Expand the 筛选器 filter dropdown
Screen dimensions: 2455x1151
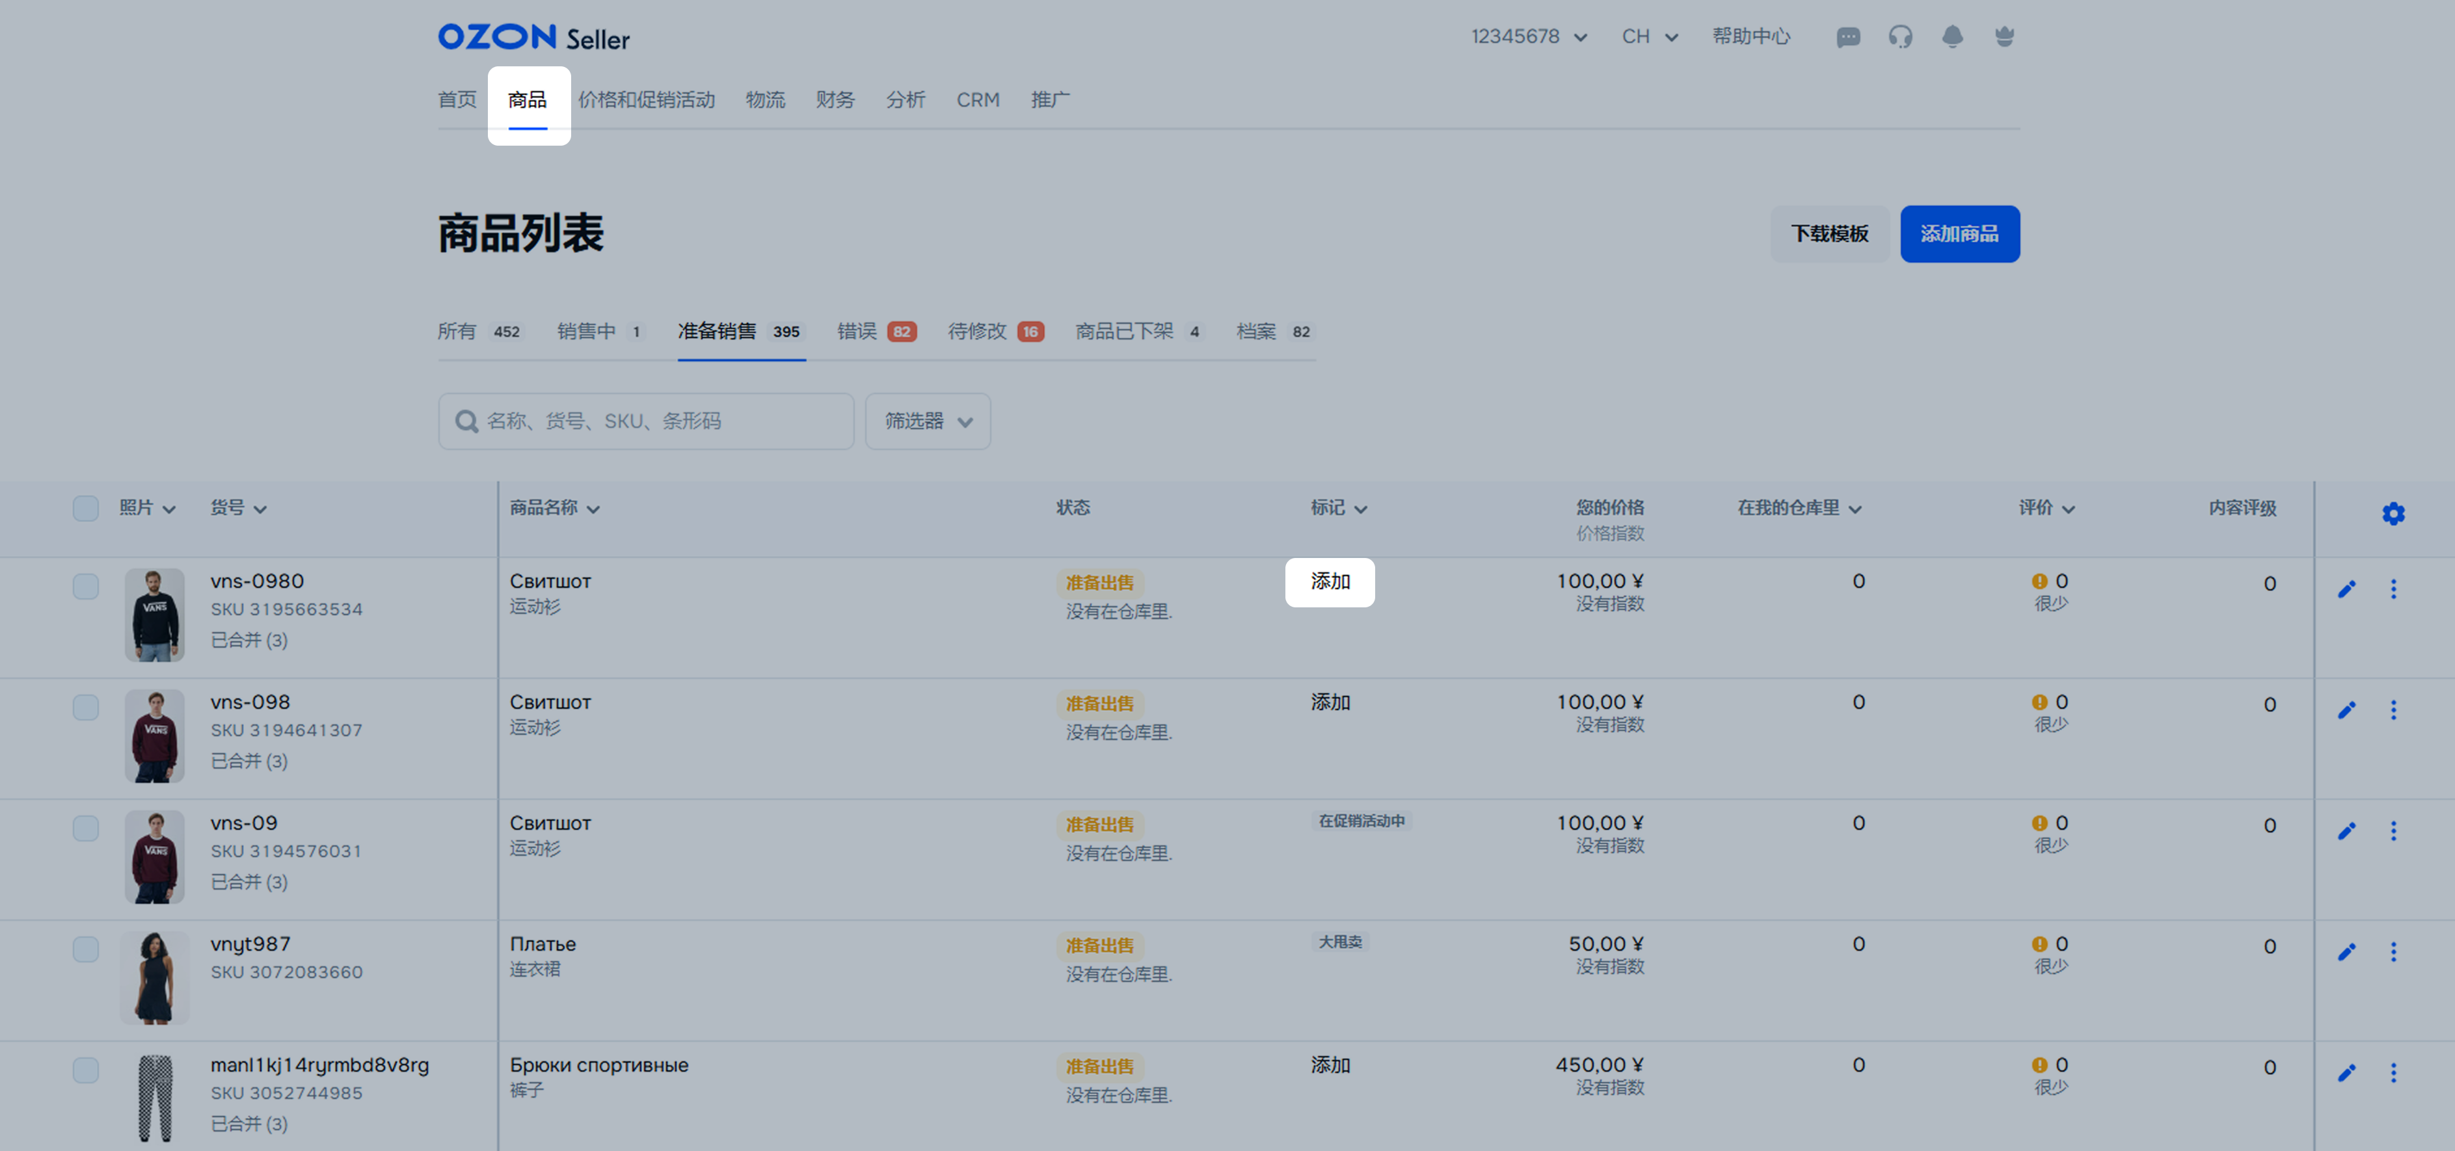(928, 421)
